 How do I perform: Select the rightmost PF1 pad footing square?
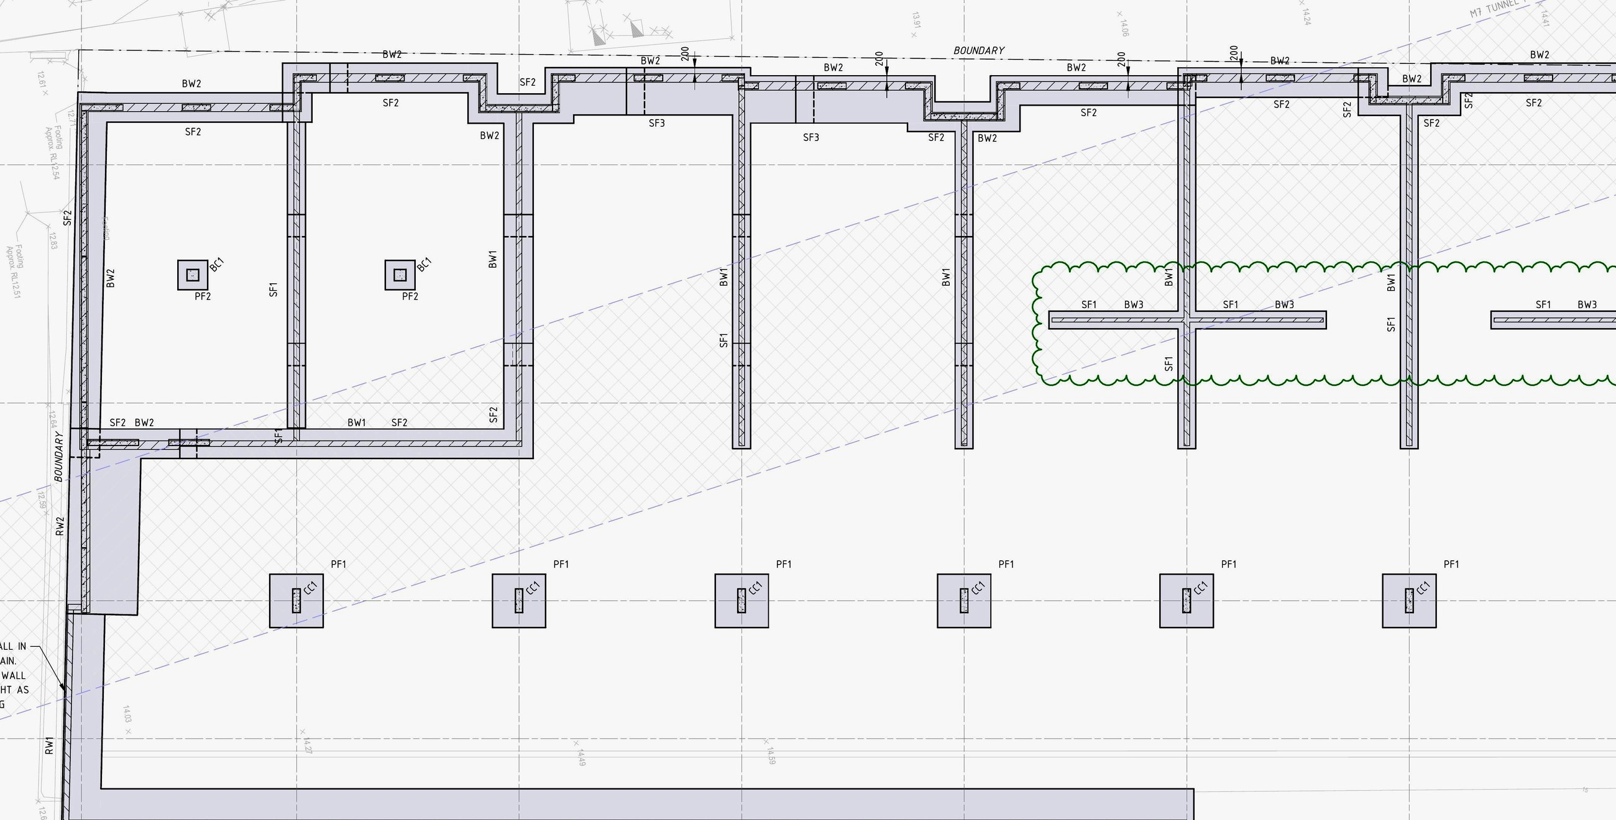tap(1409, 601)
